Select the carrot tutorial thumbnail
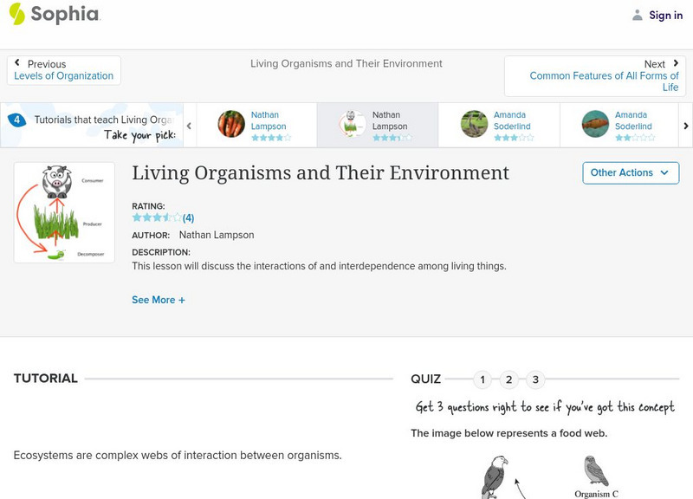 point(231,124)
